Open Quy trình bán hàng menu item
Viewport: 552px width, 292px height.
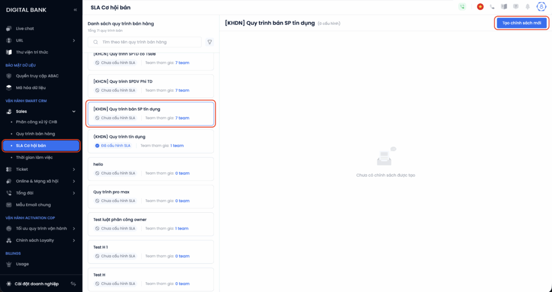pyautogui.click(x=36, y=134)
